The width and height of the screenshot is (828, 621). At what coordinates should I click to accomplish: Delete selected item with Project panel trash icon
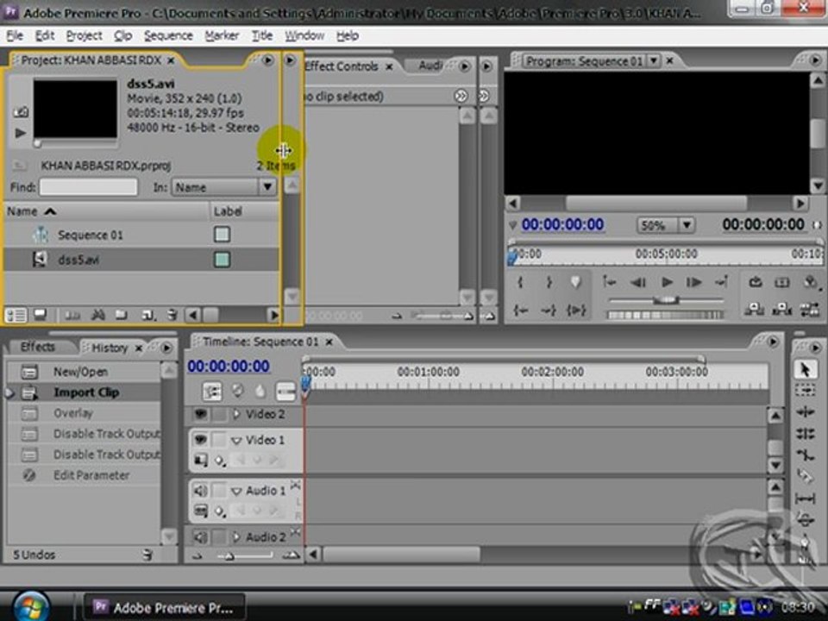172,316
